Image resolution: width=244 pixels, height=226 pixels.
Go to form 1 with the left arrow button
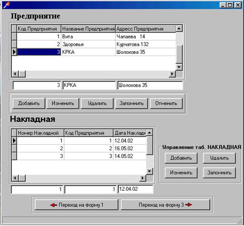tap(77, 205)
